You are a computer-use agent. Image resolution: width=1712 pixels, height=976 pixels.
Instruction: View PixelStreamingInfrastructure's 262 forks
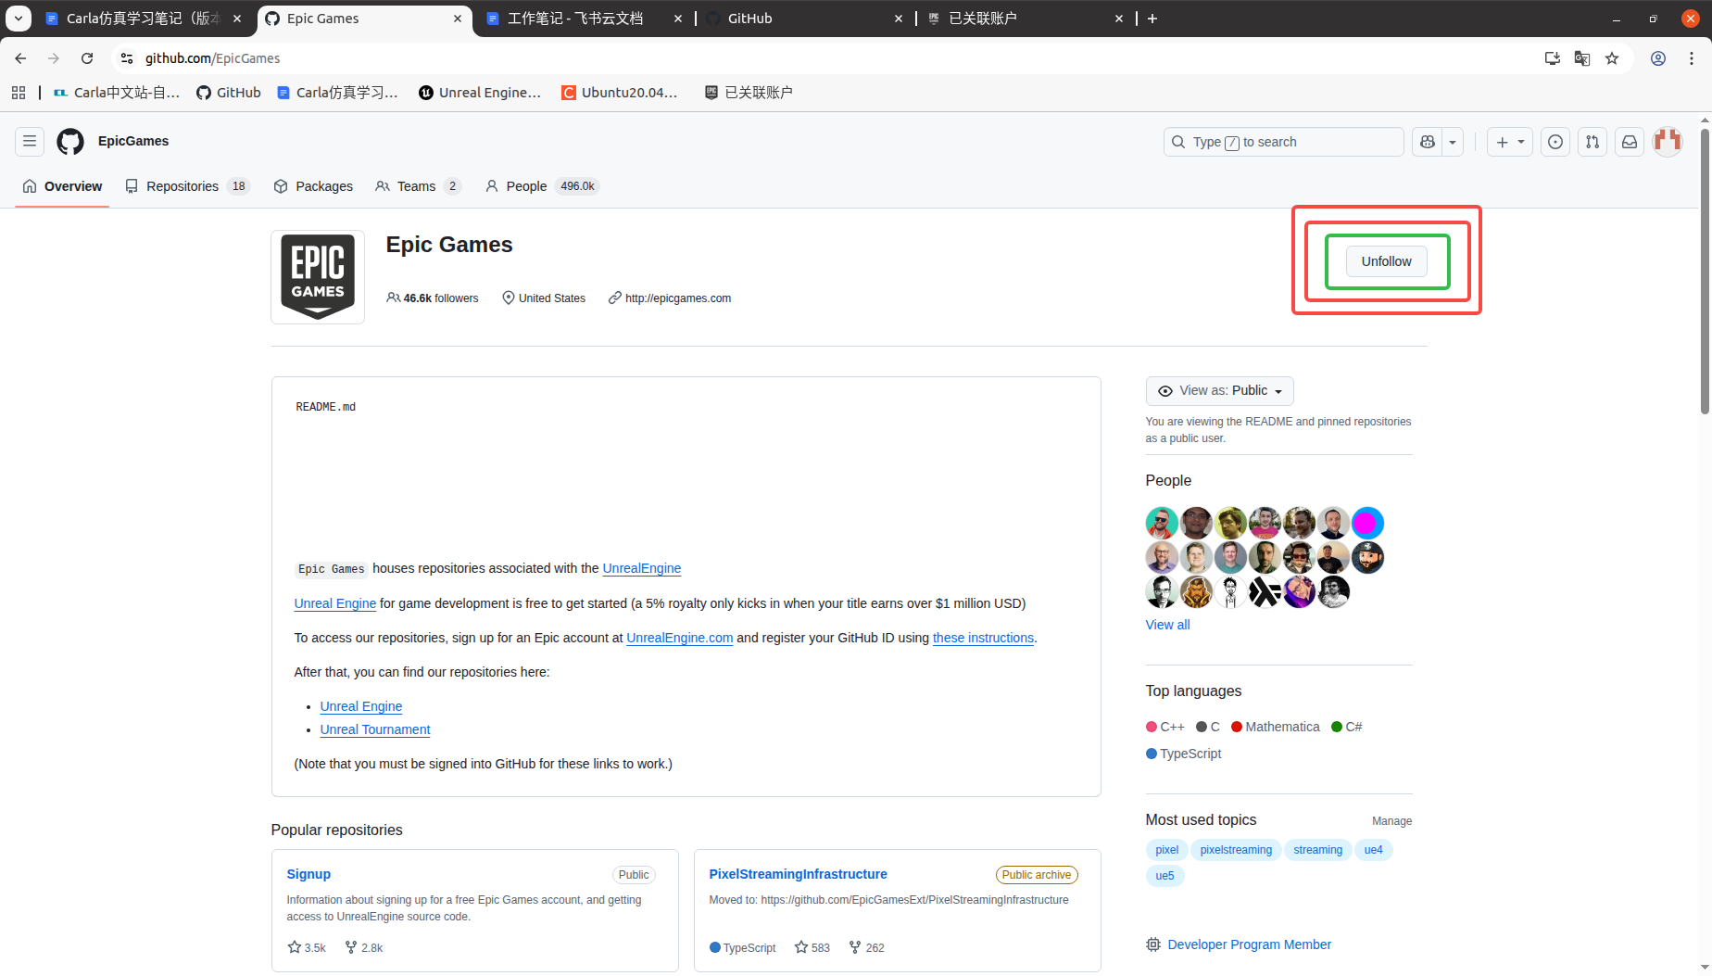click(867, 947)
